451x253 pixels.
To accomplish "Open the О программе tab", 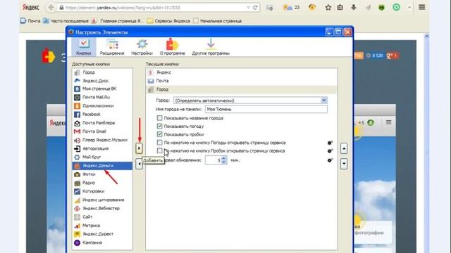I will pos(172,47).
